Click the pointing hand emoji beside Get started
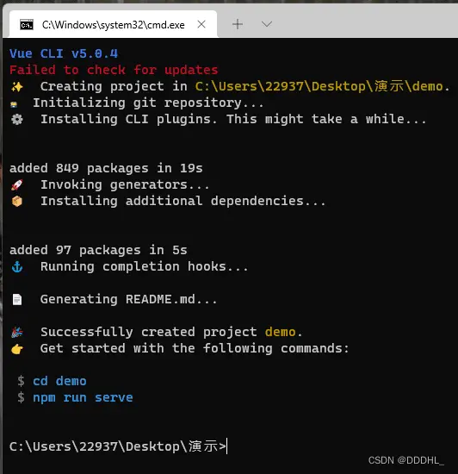Screen dimensions: 458x474 [17, 349]
